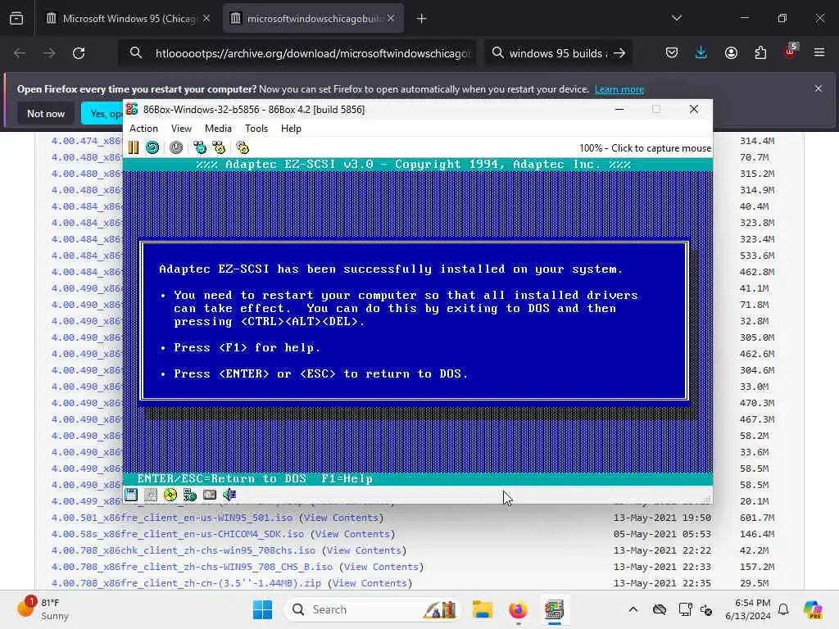Open Firefox account icon
Image resolution: width=839 pixels, height=629 pixels.
pyautogui.click(x=731, y=53)
